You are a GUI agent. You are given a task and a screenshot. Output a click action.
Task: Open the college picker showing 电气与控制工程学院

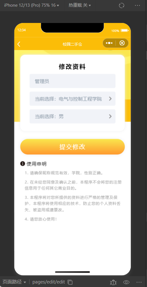73,99
